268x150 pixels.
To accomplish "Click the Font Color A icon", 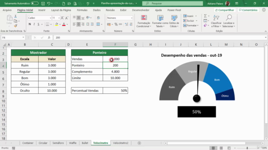I will [64, 24].
